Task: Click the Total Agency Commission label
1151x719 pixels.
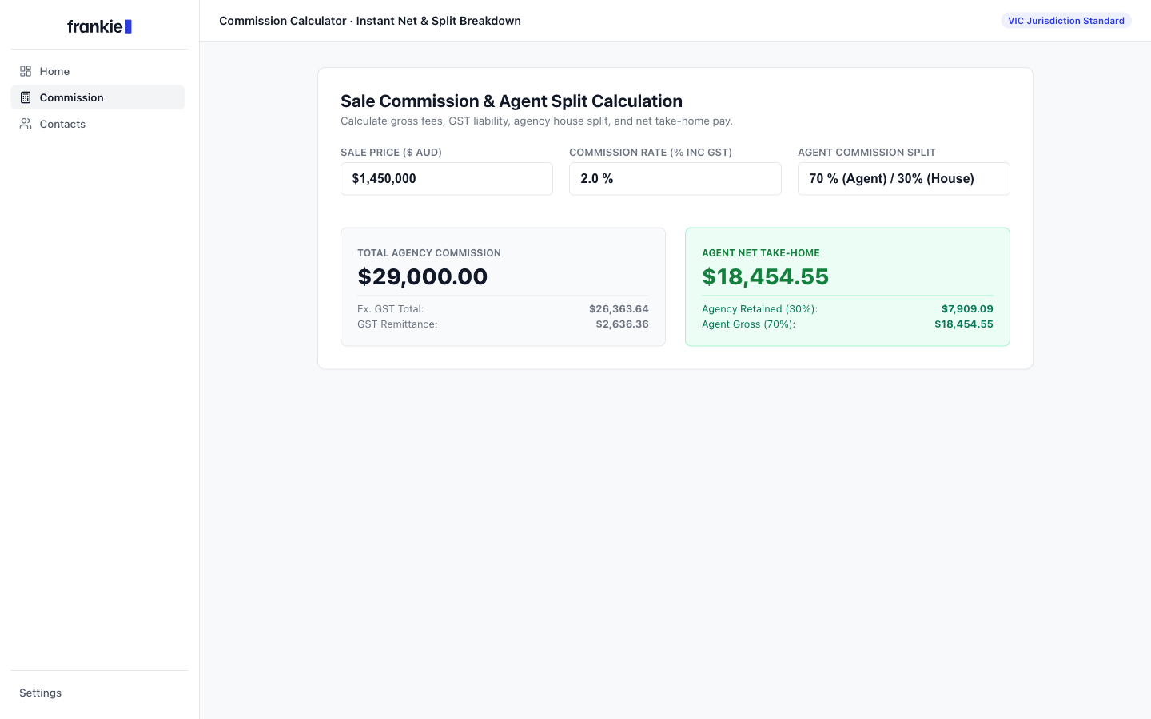Action: pyautogui.click(x=429, y=253)
